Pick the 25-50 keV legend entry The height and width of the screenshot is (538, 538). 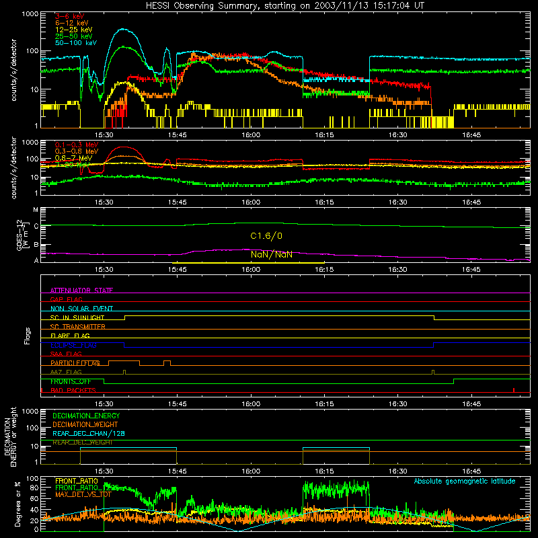click(74, 36)
